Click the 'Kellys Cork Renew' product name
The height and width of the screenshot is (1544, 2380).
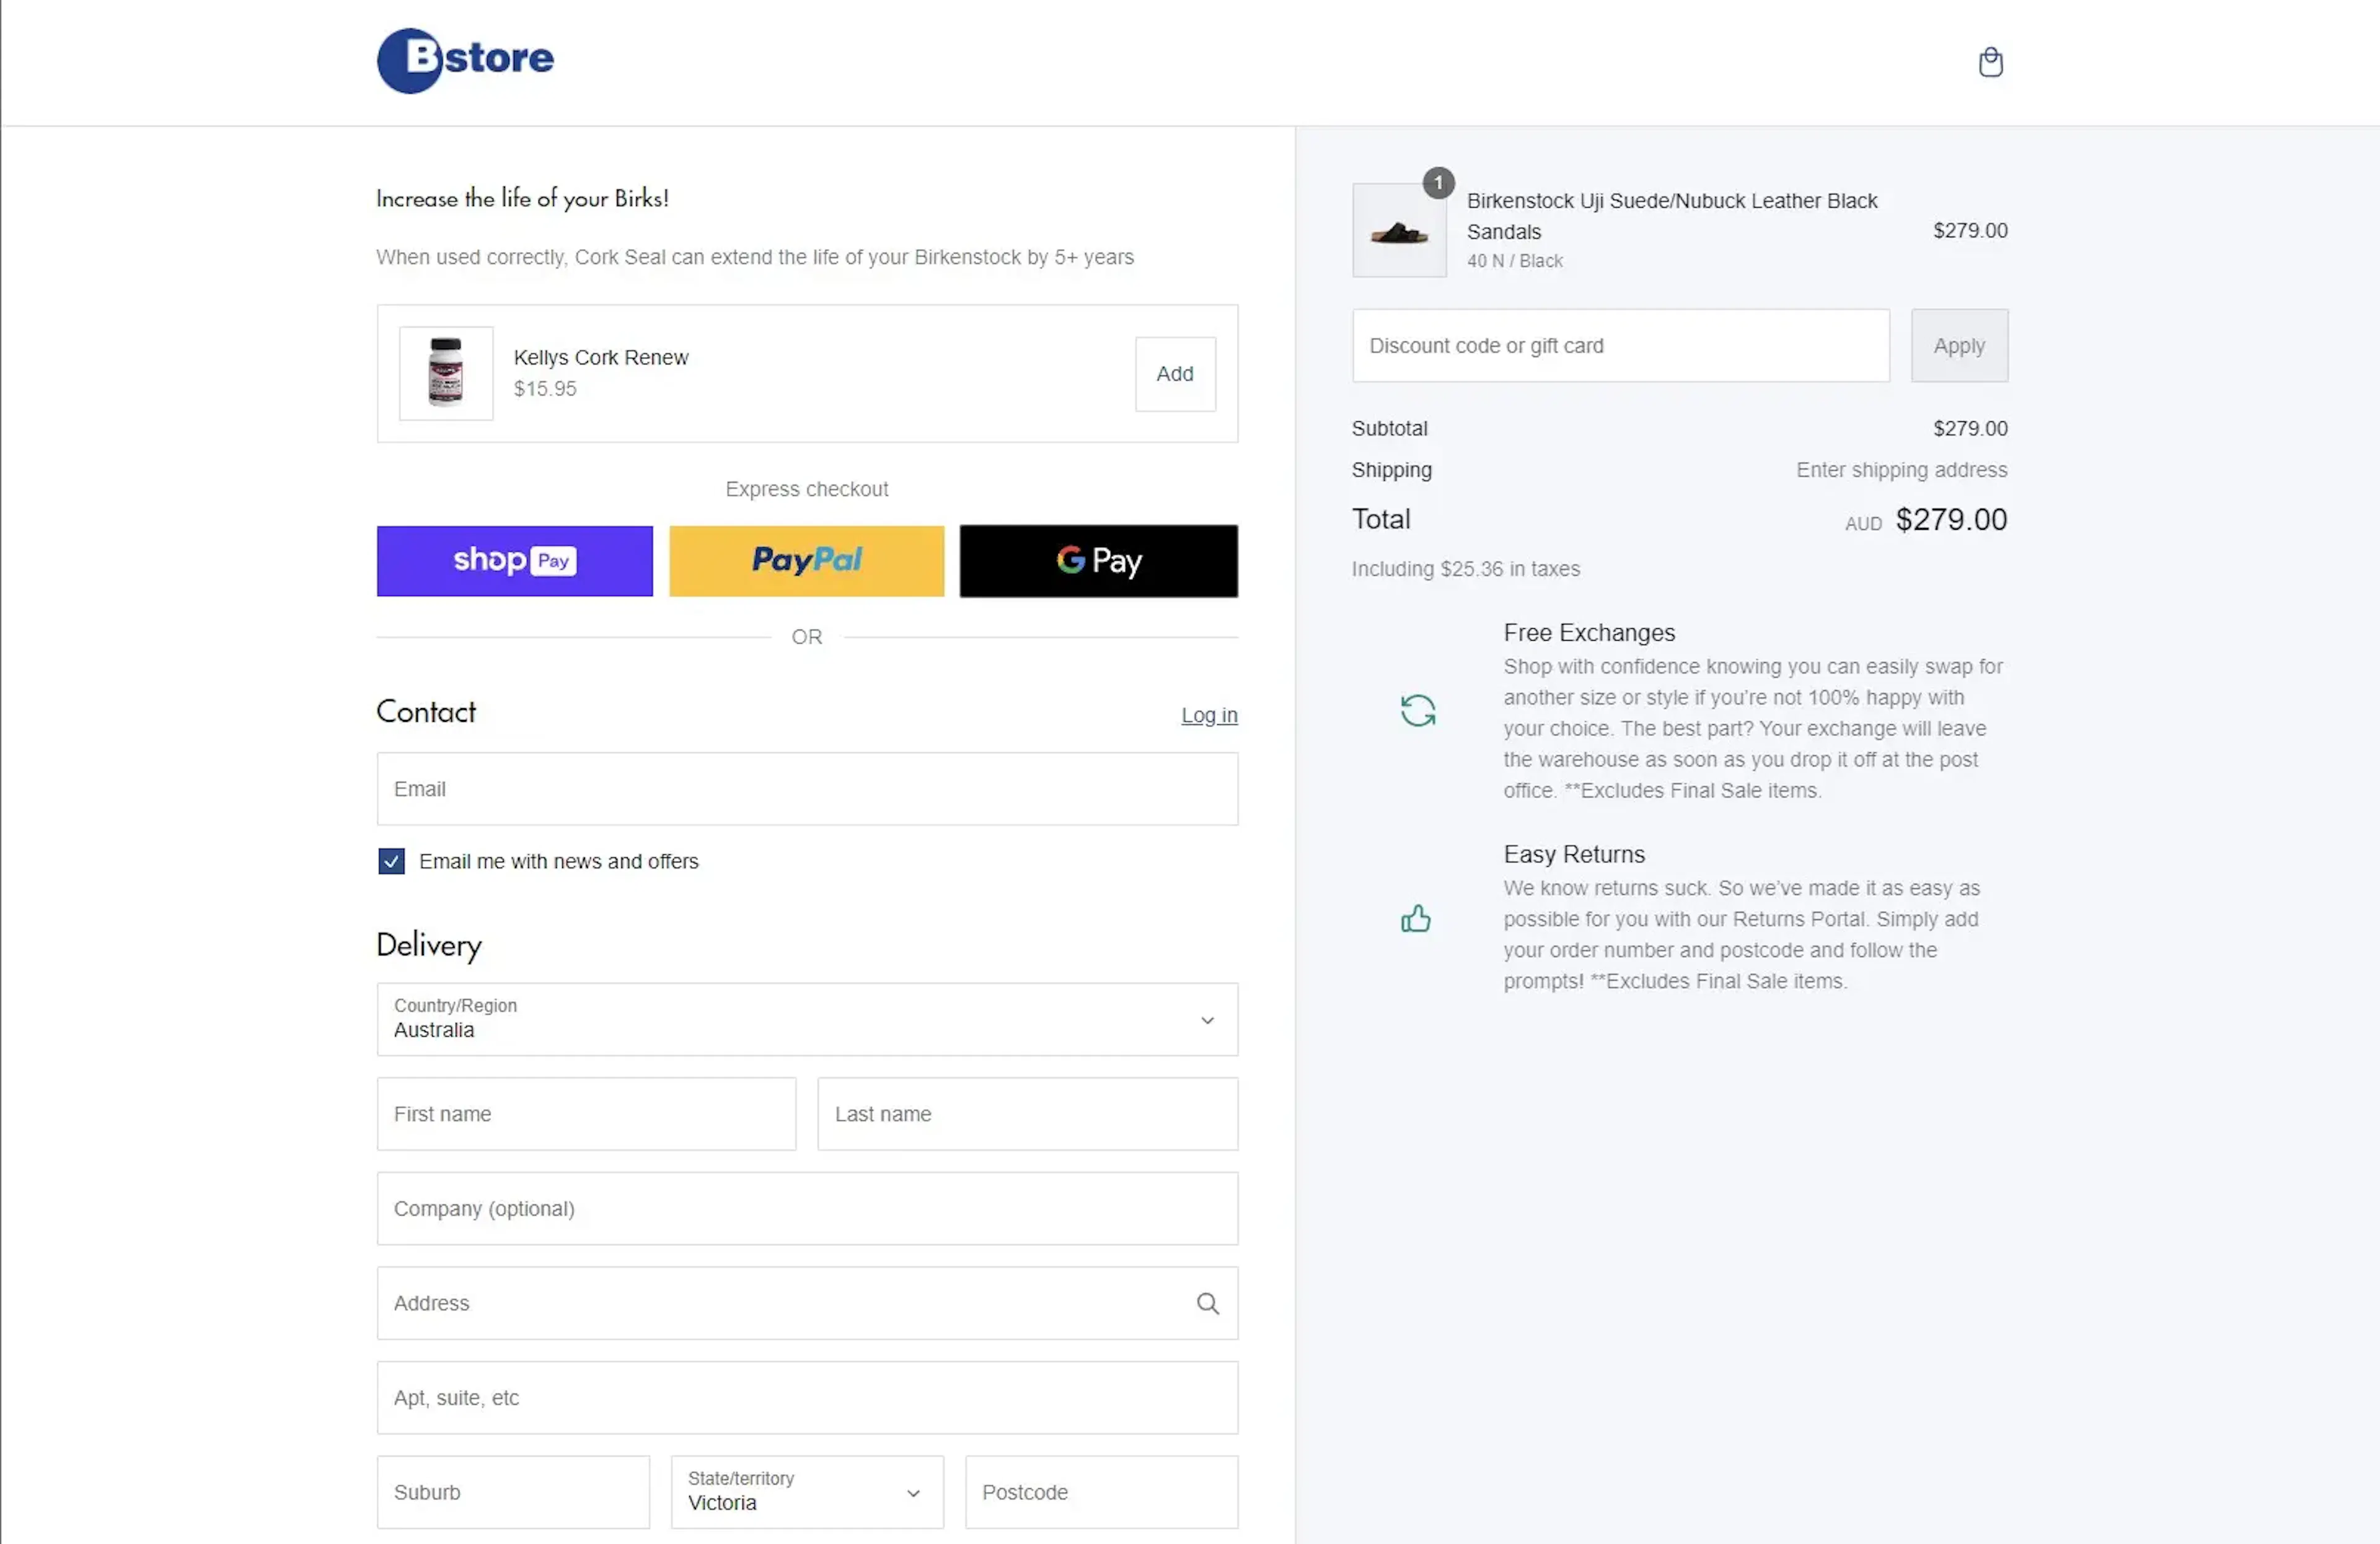click(601, 357)
